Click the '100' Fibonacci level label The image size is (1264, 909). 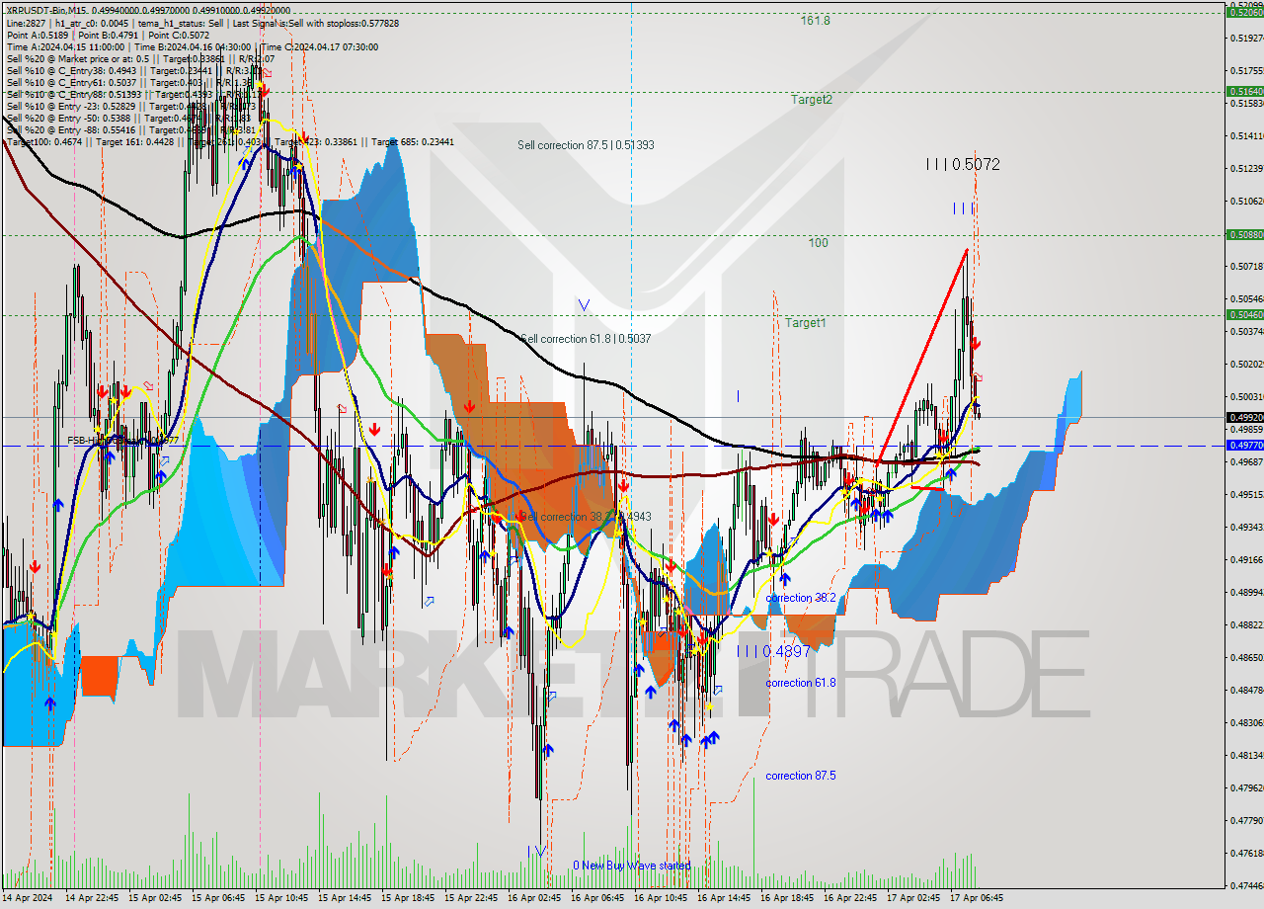point(818,243)
